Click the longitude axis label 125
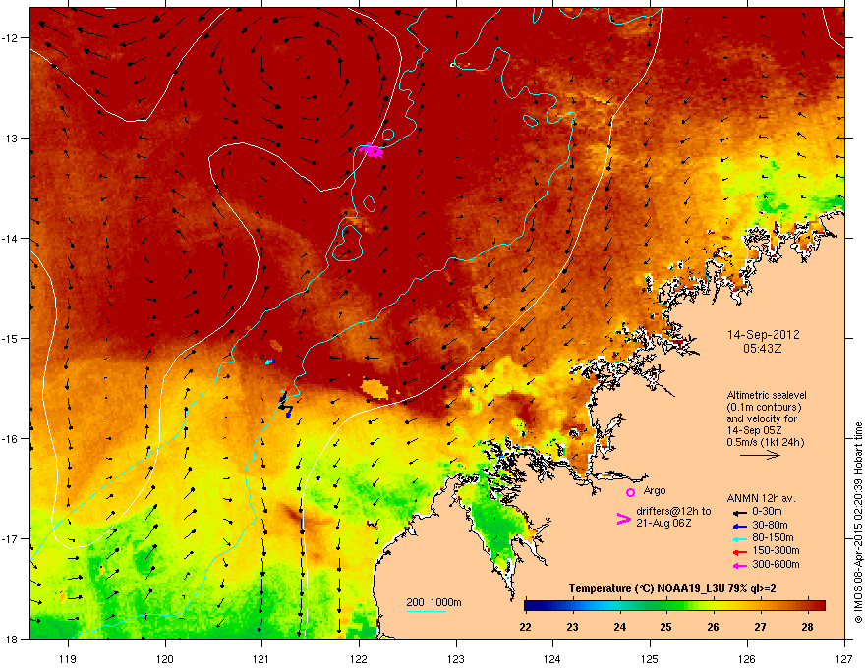This screenshot has height=668, width=865. point(650,658)
